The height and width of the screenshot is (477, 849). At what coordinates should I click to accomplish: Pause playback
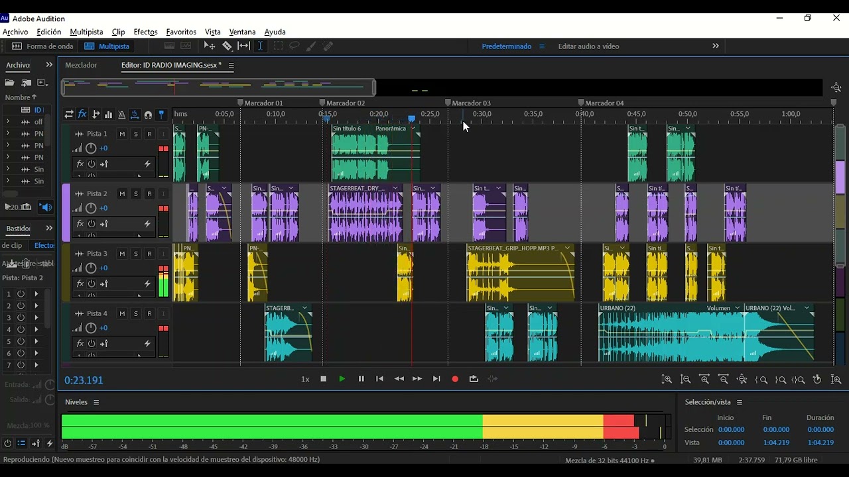point(361,379)
